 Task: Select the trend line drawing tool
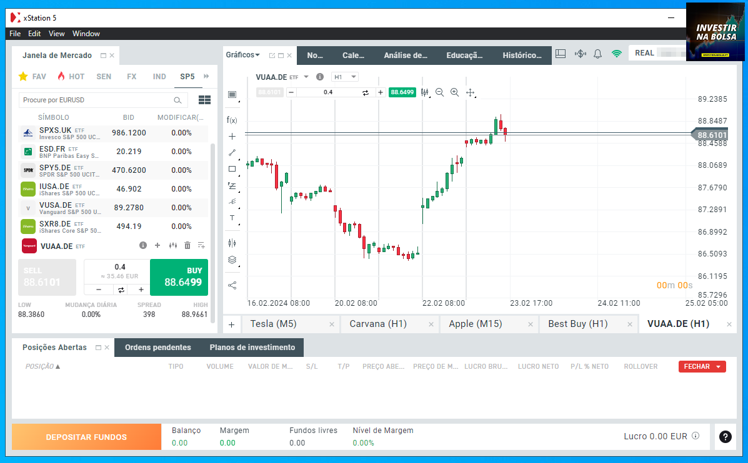232,152
